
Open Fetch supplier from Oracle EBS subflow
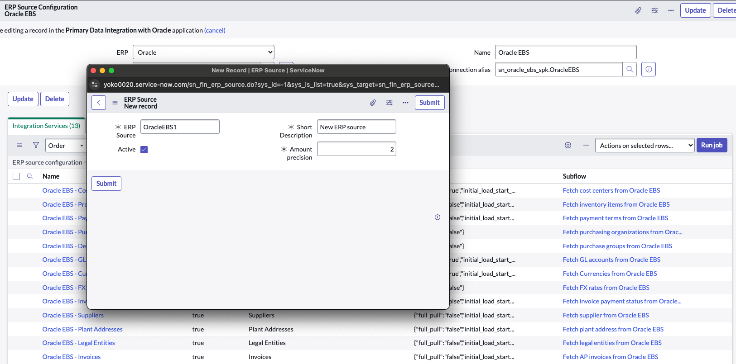[606, 315]
